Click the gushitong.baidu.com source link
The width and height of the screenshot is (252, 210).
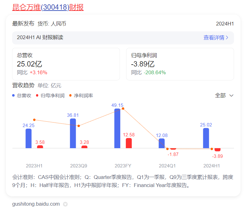click(x=36, y=204)
